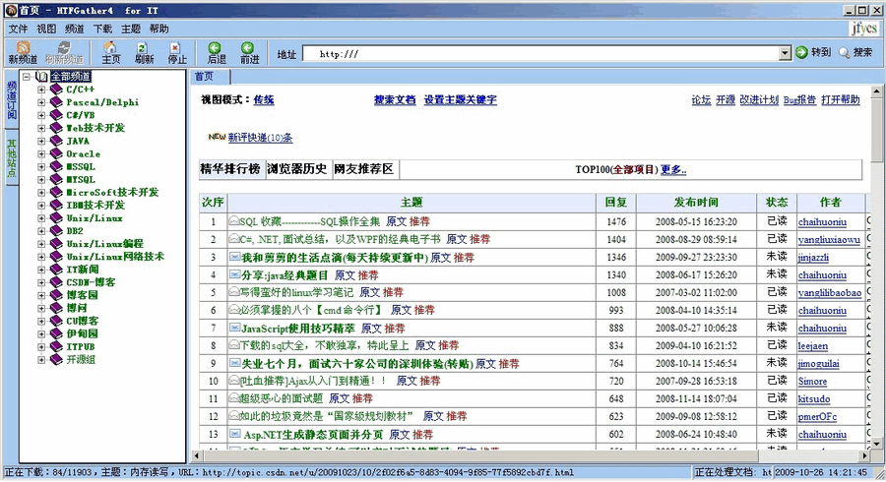Open the 新评快递(10)条 link

(x=260, y=138)
